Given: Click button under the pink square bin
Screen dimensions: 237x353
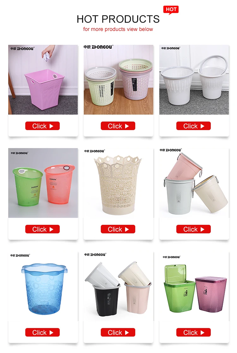Looking at the screenshot, I should (x=42, y=126).
